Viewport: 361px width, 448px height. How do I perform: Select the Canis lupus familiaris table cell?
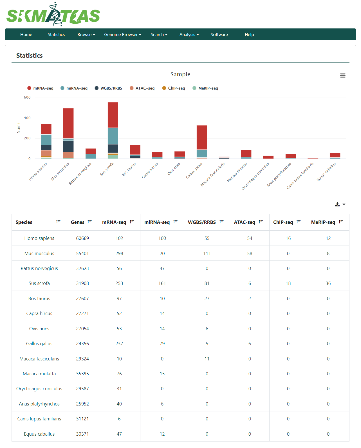coord(39,419)
